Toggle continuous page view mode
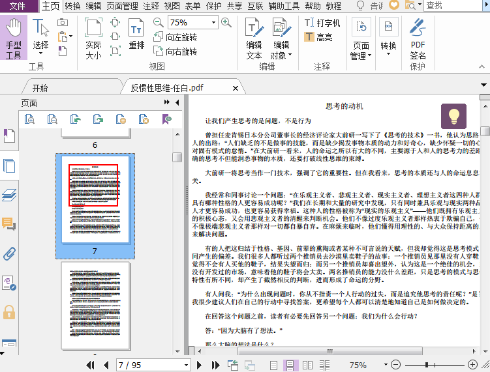This screenshot has width=490, height=372. pyautogui.click(x=290, y=365)
